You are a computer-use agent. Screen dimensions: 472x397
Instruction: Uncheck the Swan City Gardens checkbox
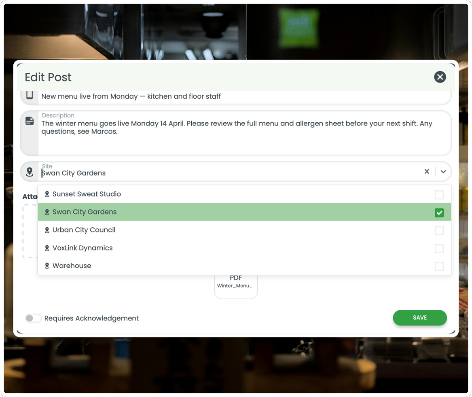[x=439, y=212]
